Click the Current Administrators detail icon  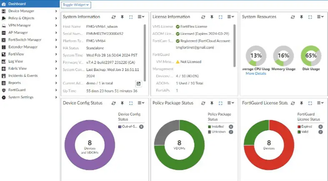138,84
